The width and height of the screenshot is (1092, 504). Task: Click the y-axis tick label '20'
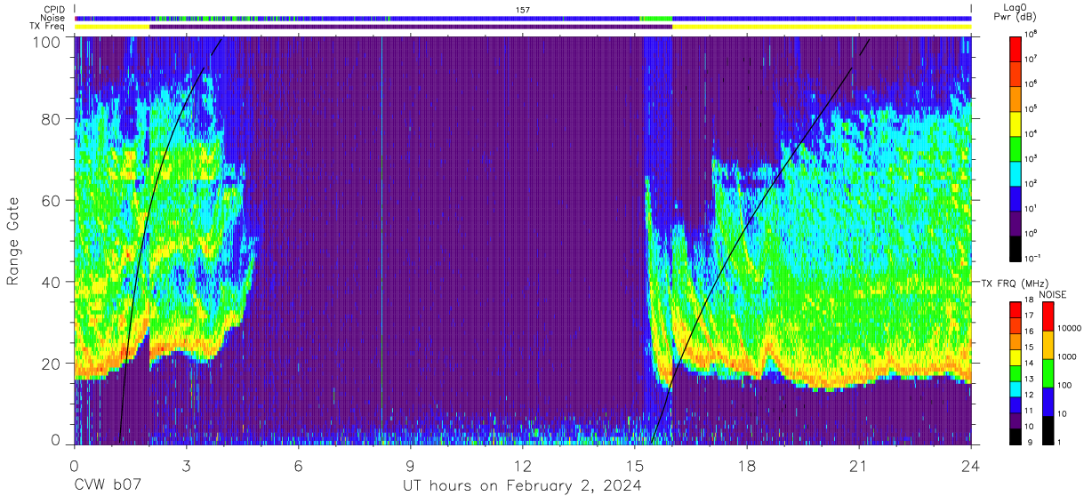(52, 364)
